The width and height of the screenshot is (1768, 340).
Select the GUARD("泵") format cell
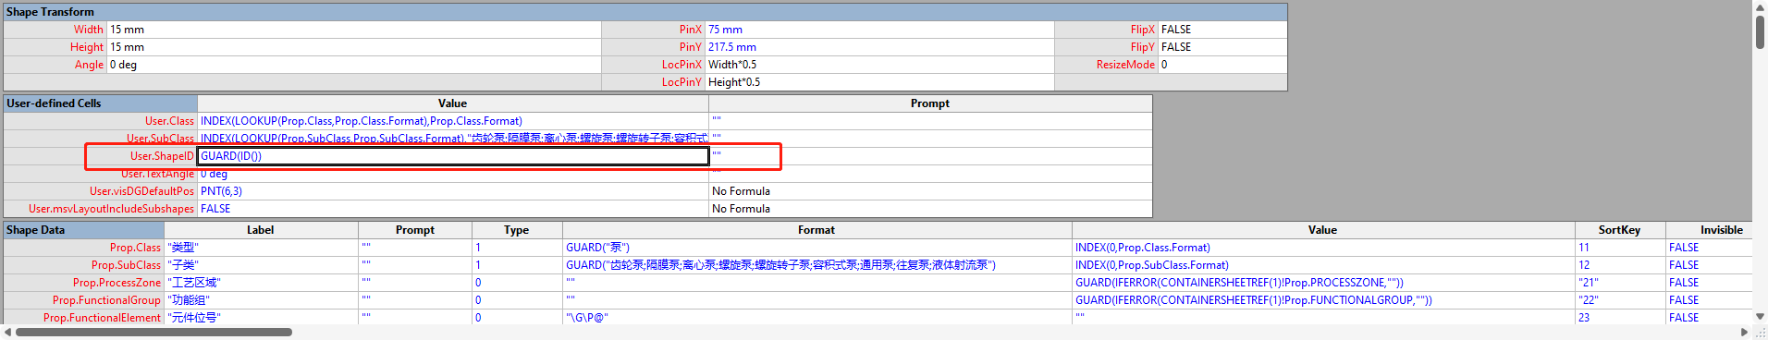tap(816, 248)
